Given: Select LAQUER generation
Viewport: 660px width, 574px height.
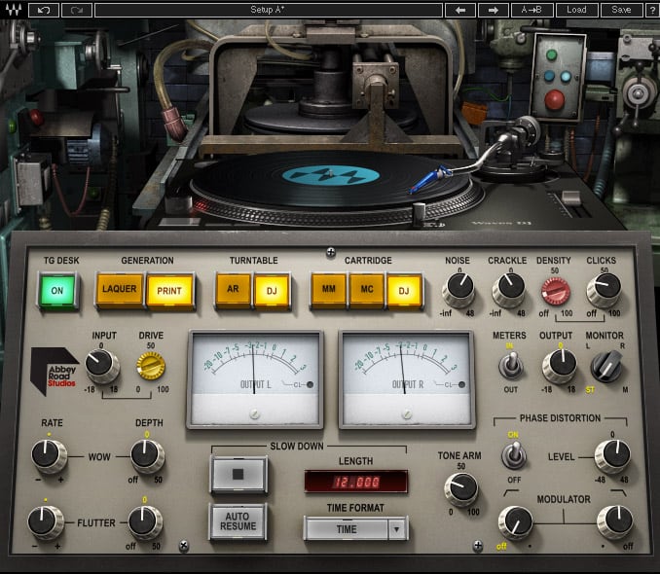Looking at the screenshot, I should [x=120, y=289].
